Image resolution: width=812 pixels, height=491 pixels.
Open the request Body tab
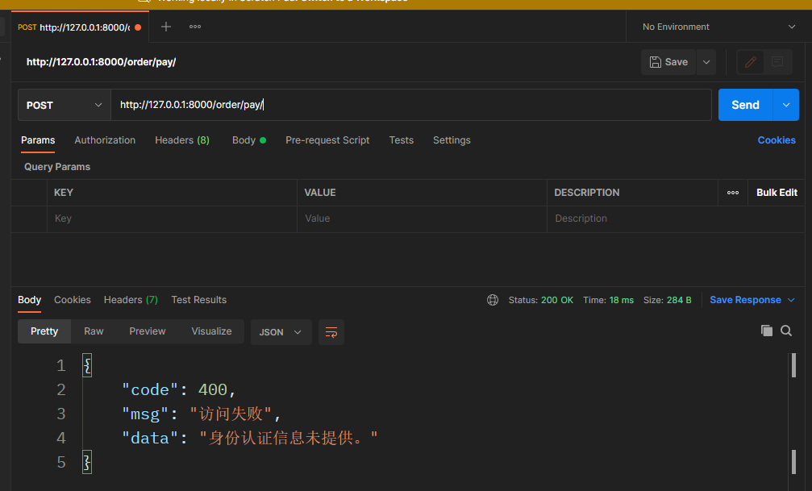[x=249, y=140]
